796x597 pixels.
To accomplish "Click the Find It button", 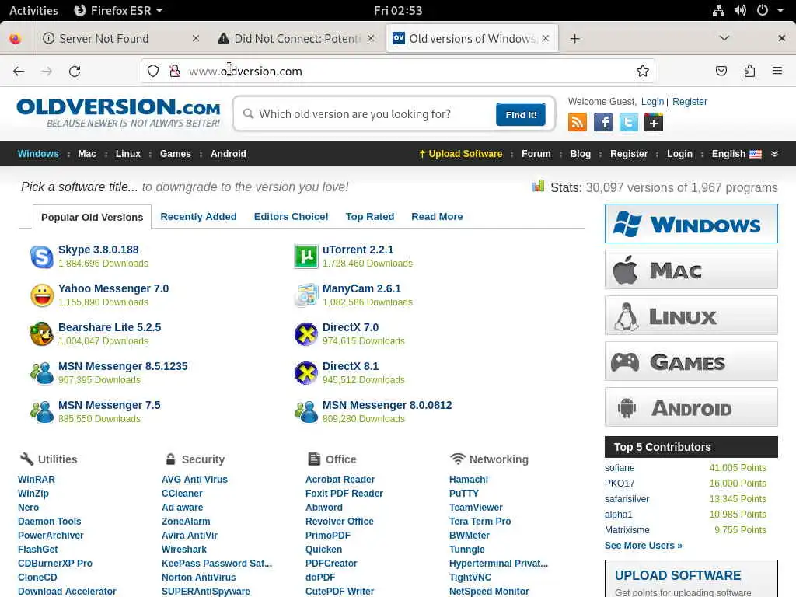I will [520, 115].
